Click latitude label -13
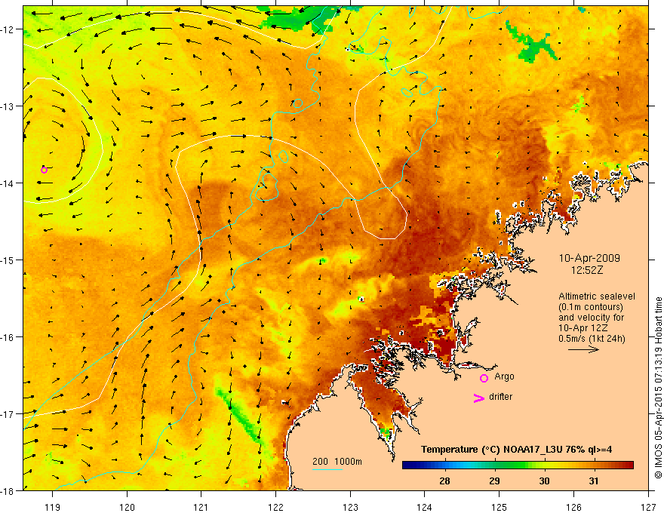The height and width of the screenshot is (513, 664). point(8,106)
